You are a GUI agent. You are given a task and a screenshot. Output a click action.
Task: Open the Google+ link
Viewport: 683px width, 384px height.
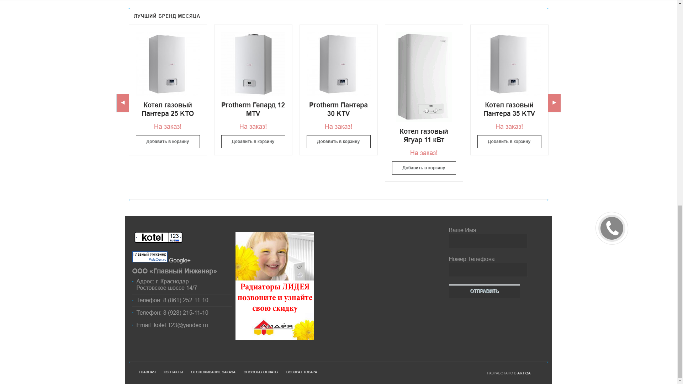[x=180, y=261]
